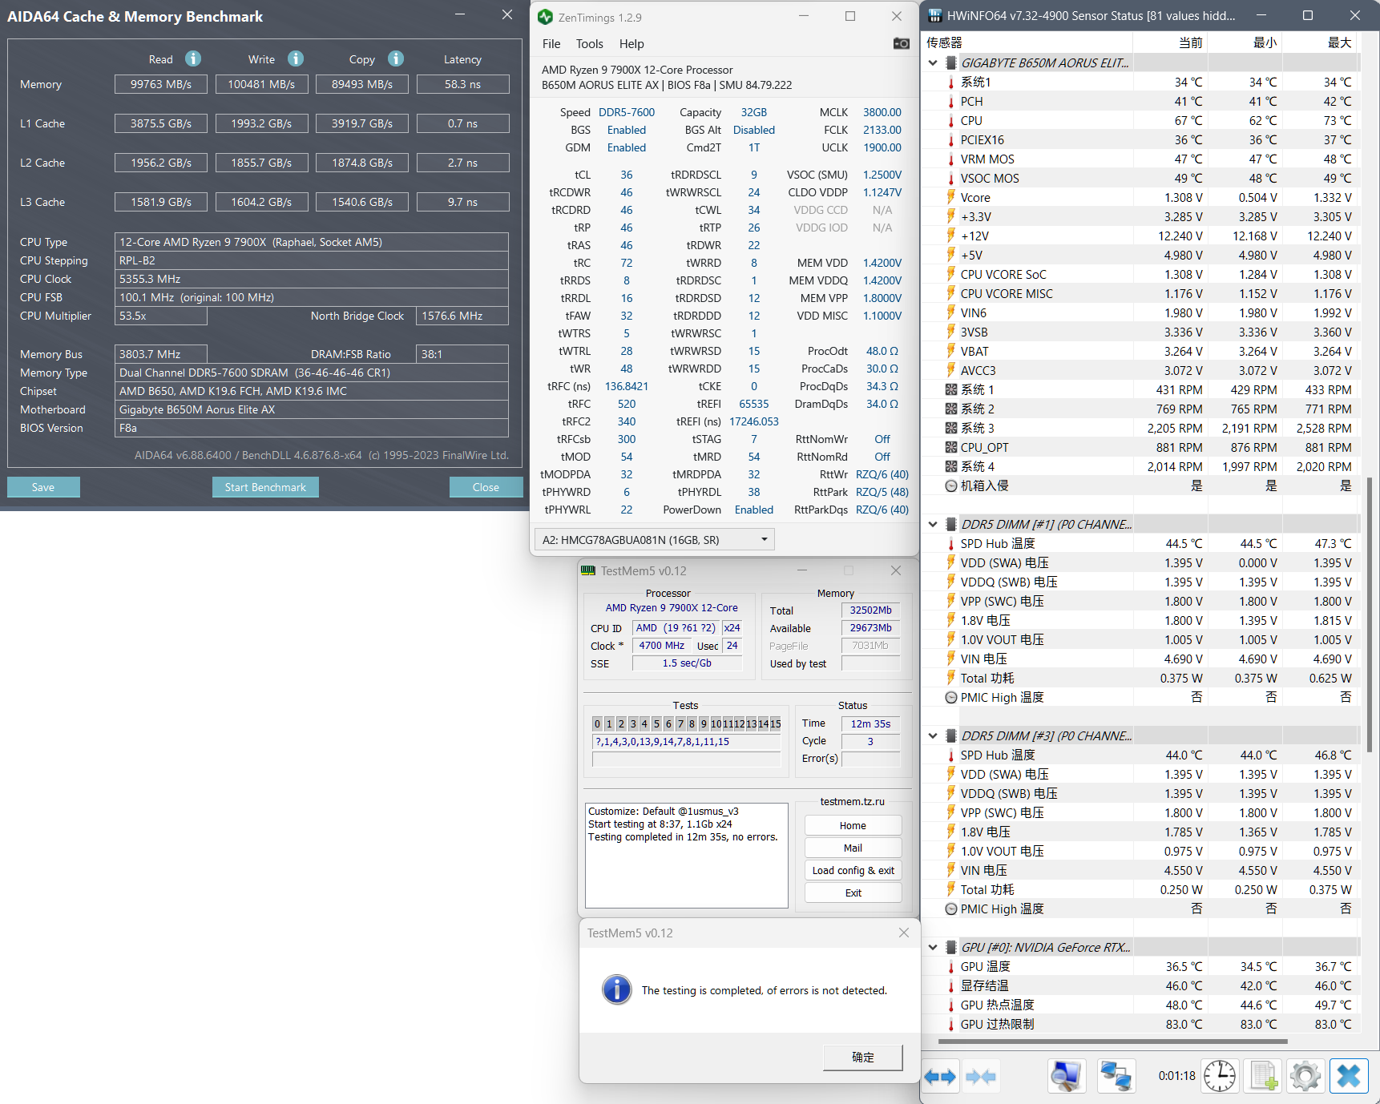Image resolution: width=1380 pixels, height=1104 pixels.
Task: Click the Memory Read 99763 MB/s field
Action: pos(161,84)
